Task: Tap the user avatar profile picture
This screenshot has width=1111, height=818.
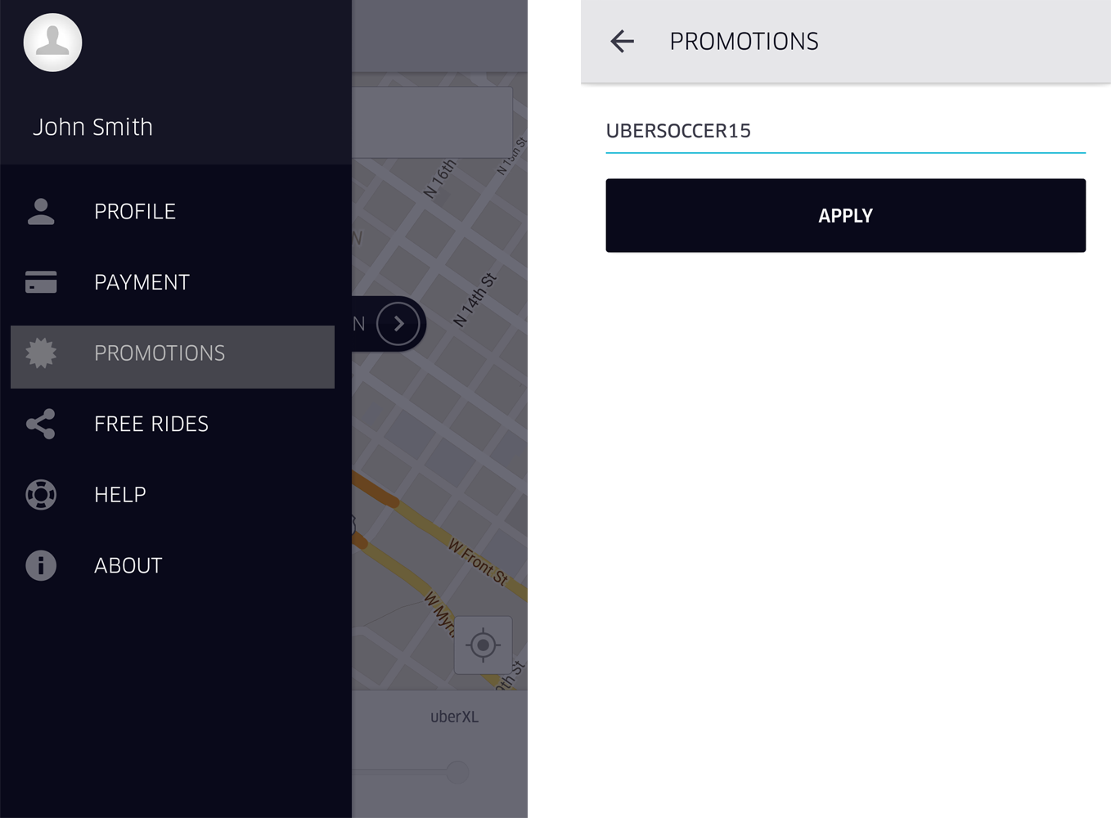Action: coord(52,43)
